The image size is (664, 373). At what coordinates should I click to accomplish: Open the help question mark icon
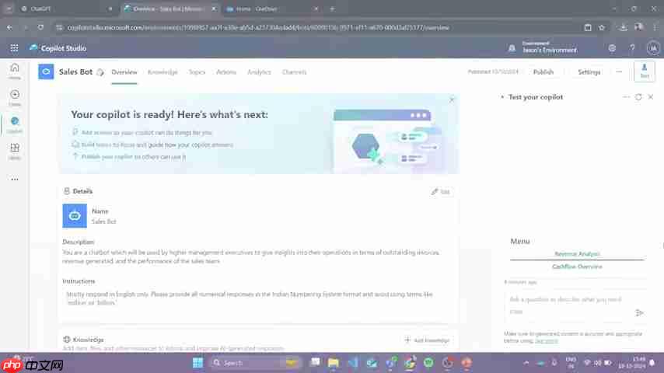(632, 48)
